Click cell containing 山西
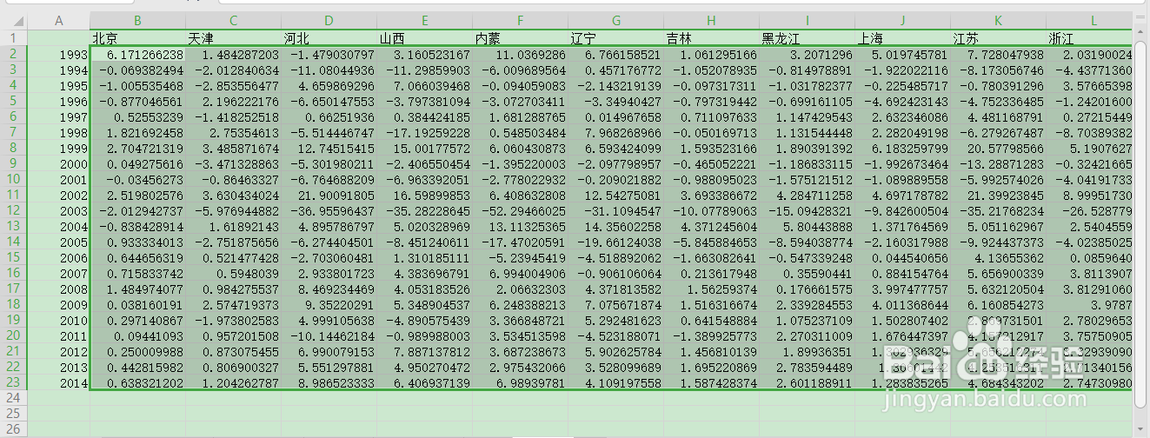Image resolution: width=1150 pixels, height=438 pixels. click(424, 38)
